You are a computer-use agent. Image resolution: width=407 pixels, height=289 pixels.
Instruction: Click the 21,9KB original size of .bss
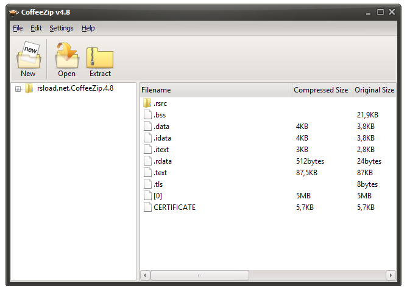(367, 115)
